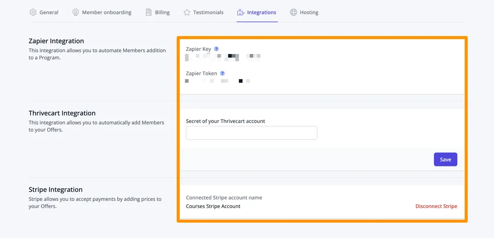This screenshot has width=494, height=238.
Task: Disconnect the Stripe account
Action: click(x=436, y=206)
